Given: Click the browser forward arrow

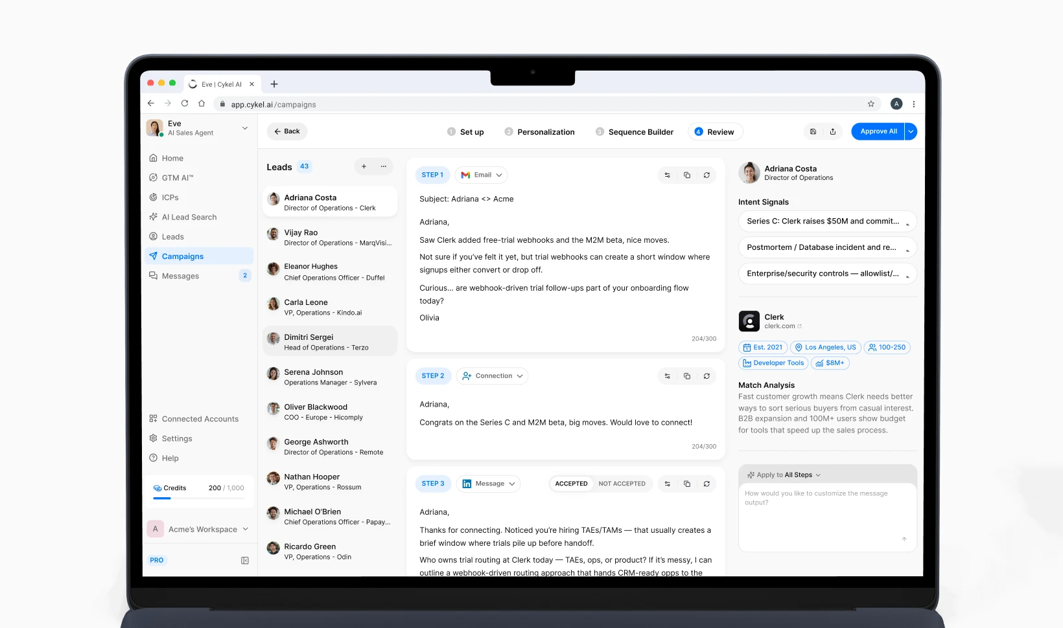Looking at the screenshot, I should click(168, 104).
